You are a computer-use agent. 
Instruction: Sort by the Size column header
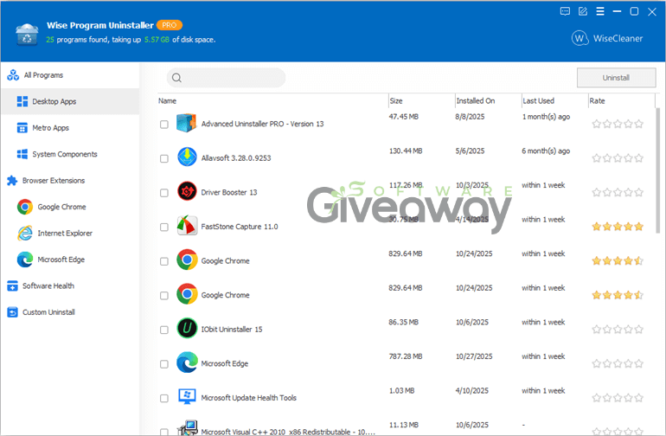(421, 100)
